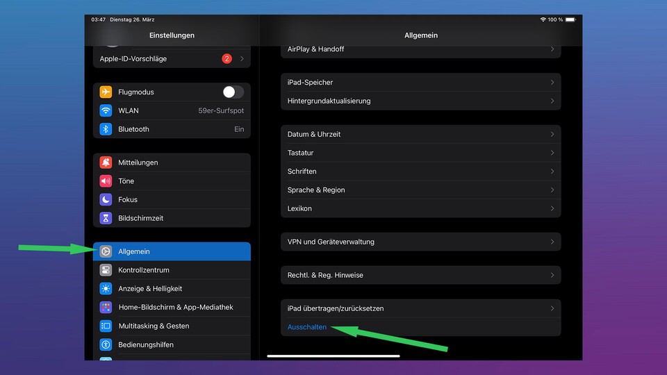This screenshot has width=667, height=375.
Task: Tap the Kontrollzentrum switches icon
Action: tap(106, 270)
